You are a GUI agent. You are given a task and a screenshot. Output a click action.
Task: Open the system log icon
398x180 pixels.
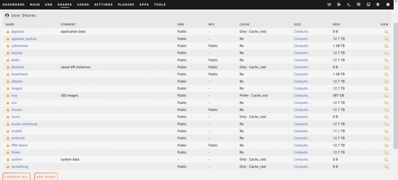click(378, 4)
